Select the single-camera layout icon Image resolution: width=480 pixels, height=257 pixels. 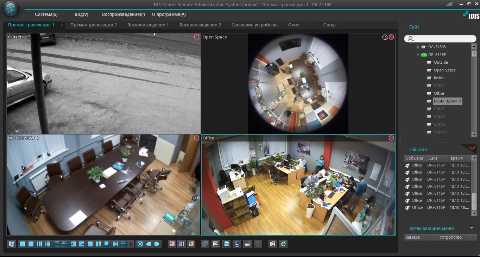[22, 244]
